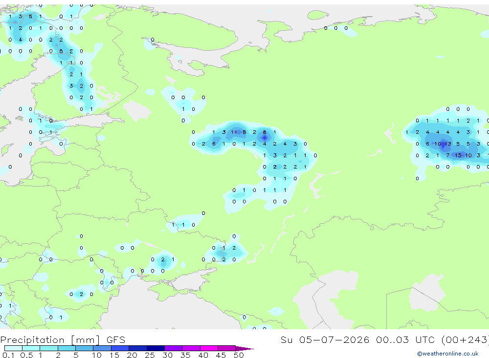This screenshot has height=358, width=489.
Task: Click the "Precipitation [mm] GFS" title text
Action: (63, 340)
